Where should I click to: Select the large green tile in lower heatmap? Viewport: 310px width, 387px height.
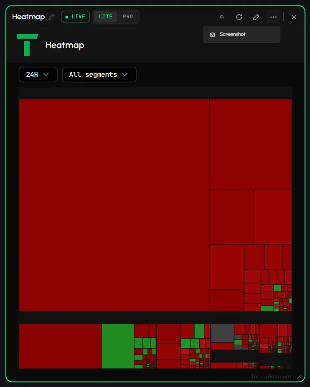click(118, 346)
